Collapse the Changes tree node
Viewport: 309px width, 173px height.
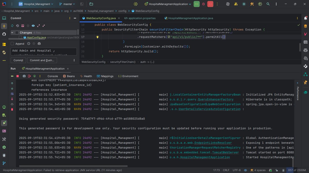[12, 33]
